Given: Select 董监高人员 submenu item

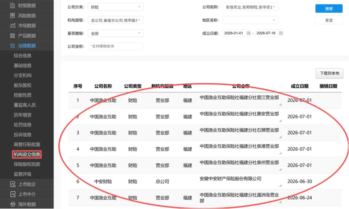Looking at the screenshot, I should click(x=25, y=105).
